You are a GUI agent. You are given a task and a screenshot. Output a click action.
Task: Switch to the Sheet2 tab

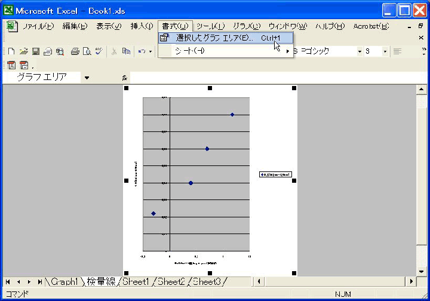tap(171, 281)
